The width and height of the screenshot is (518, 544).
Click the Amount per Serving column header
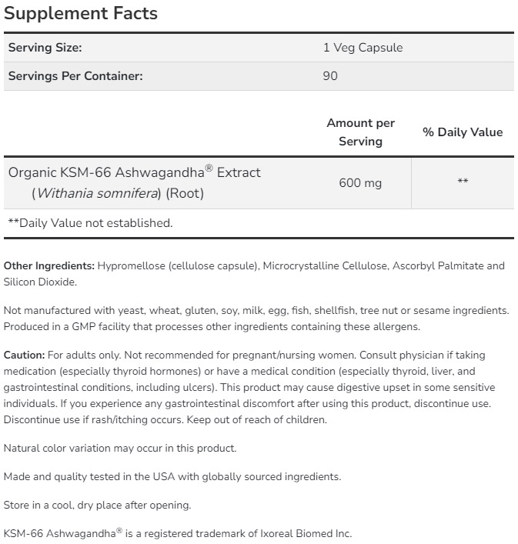[360, 132]
